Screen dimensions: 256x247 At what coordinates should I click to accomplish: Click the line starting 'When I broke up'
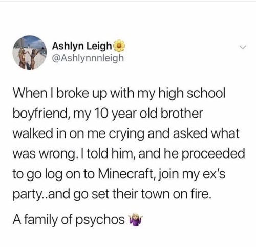click(119, 94)
